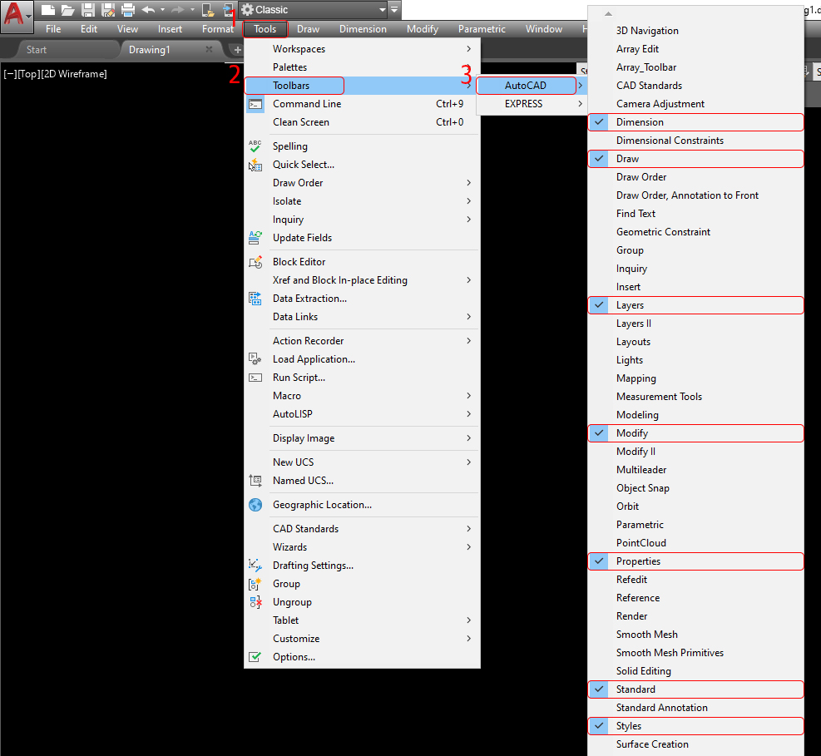Open the Customize entry in Tools menu

tap(362, 639)
